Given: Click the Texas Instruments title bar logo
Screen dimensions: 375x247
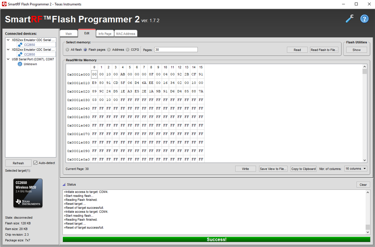Looking at the screenshot, I should [x=4, y=4].
